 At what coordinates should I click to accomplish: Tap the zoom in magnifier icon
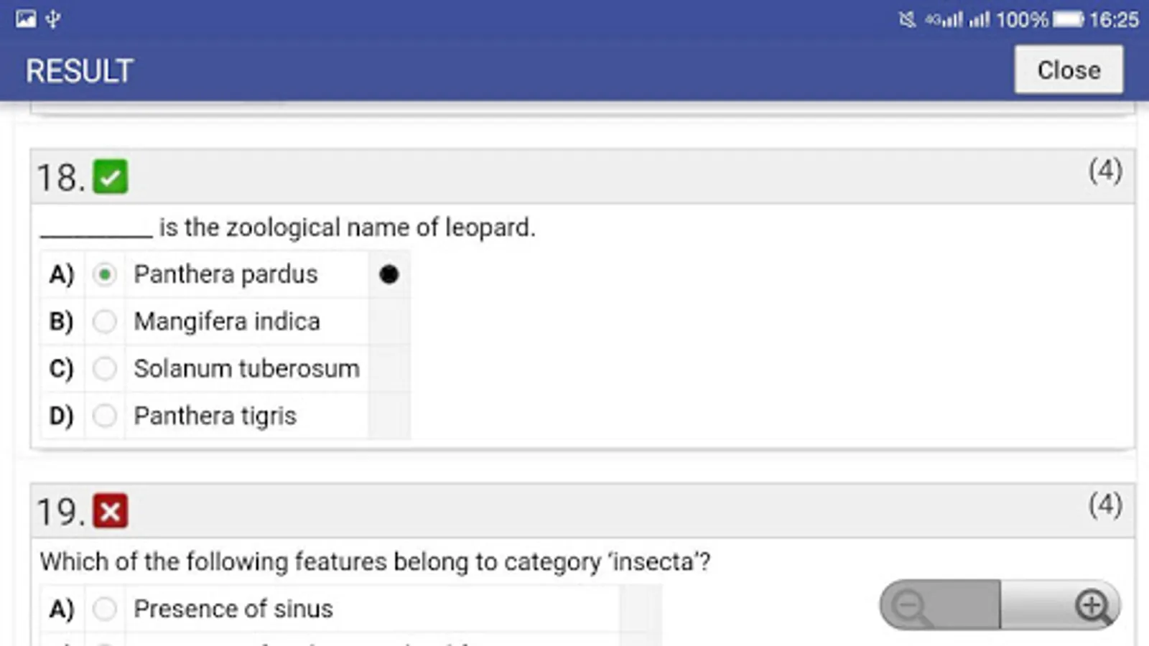(1092, 605)
